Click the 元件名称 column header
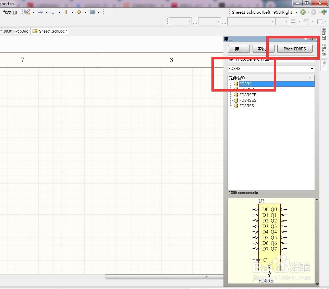 tap(271, 78)
